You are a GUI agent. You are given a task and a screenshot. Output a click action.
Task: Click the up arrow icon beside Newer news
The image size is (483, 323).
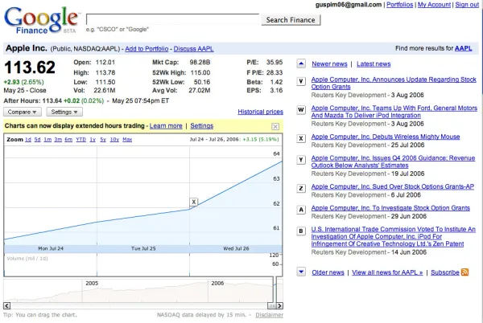click(x=301, y=64)
